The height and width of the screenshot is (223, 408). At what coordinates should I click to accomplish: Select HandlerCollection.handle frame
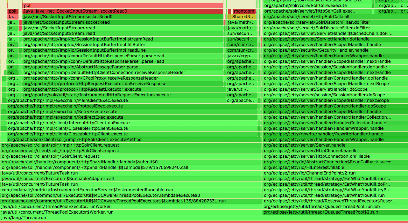click(335, 123)
